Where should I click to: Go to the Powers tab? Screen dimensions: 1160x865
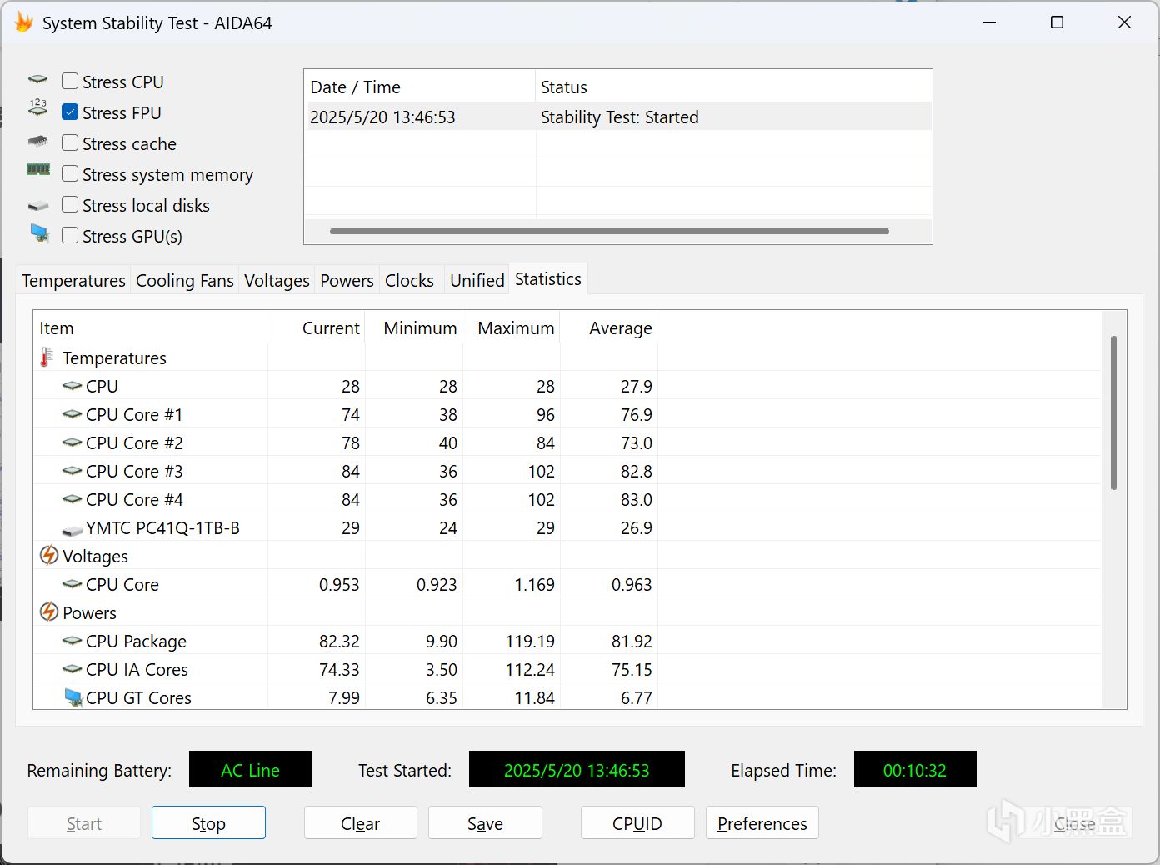coord(347,280)
